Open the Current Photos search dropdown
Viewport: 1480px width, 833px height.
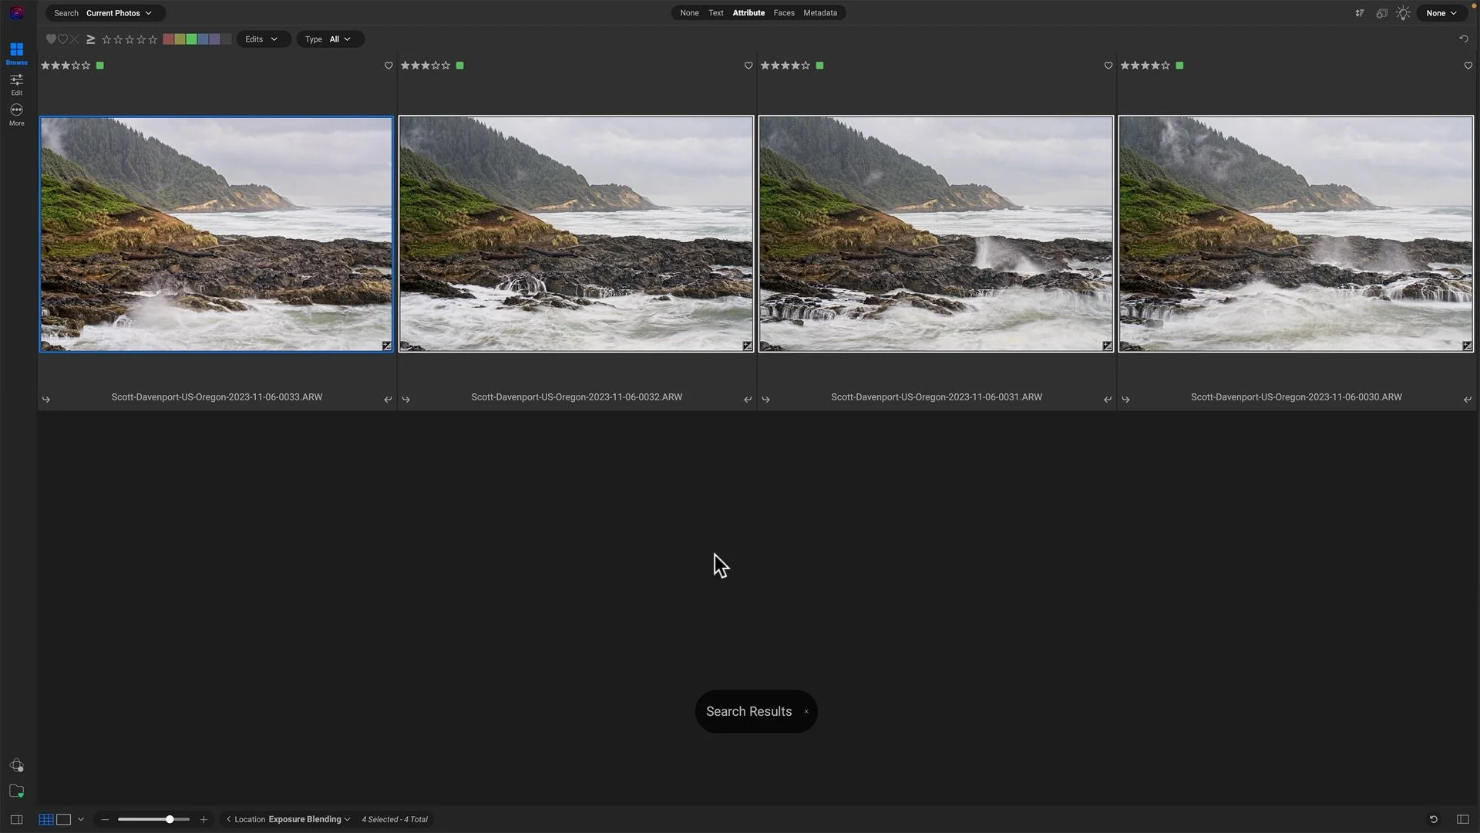116,12
